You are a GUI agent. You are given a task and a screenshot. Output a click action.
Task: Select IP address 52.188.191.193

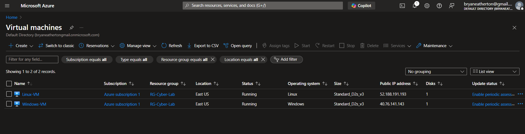pyautogui.click(x=393, y=94)
